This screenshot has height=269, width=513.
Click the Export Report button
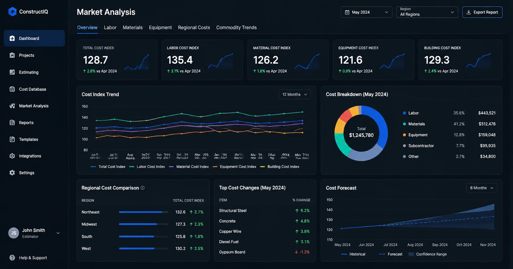482,12
